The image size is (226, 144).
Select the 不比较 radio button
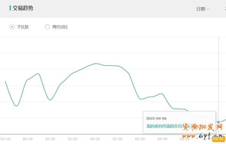click(x=12, y=27)
